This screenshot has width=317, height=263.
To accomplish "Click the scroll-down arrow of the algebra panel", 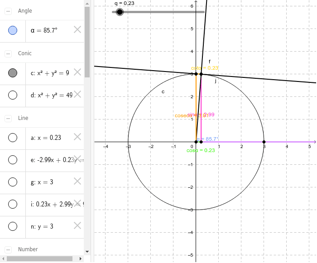I will pos(87,252).
